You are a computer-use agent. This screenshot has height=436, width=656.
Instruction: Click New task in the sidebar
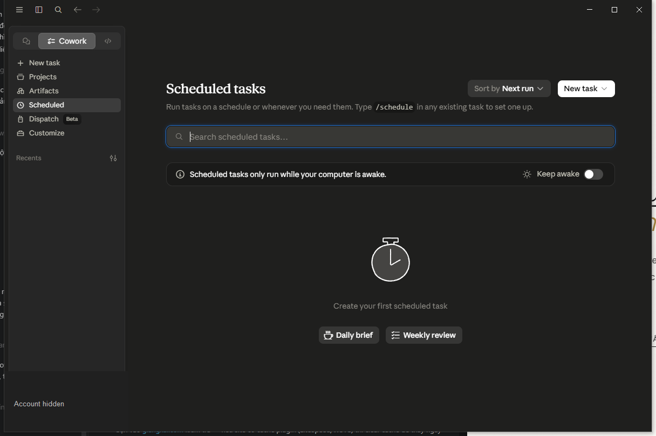pos(67,63)
